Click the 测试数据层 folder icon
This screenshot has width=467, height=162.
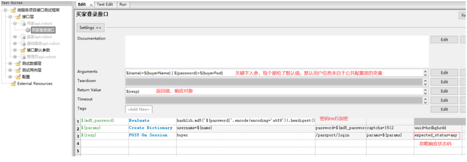click(18, 63)
